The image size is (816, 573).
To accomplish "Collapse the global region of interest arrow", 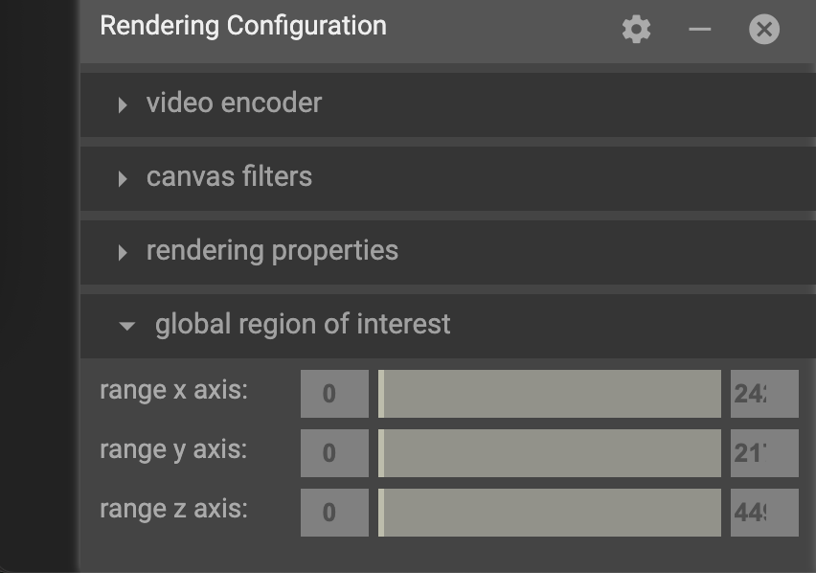I will click(x=126, y=326).
